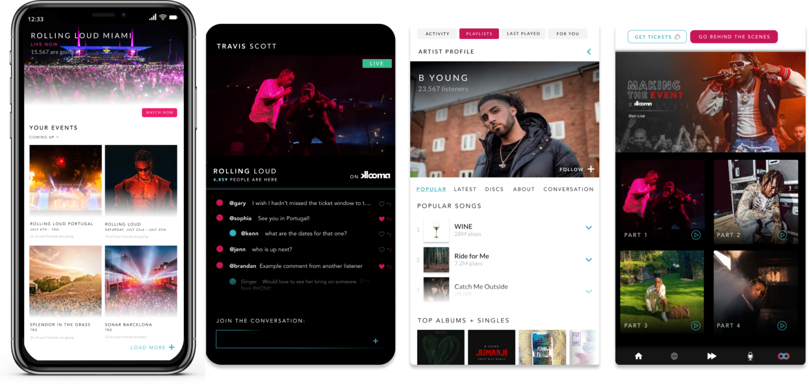
Task: Click @kenn's teal avatar dot
Action: [233, 233]
